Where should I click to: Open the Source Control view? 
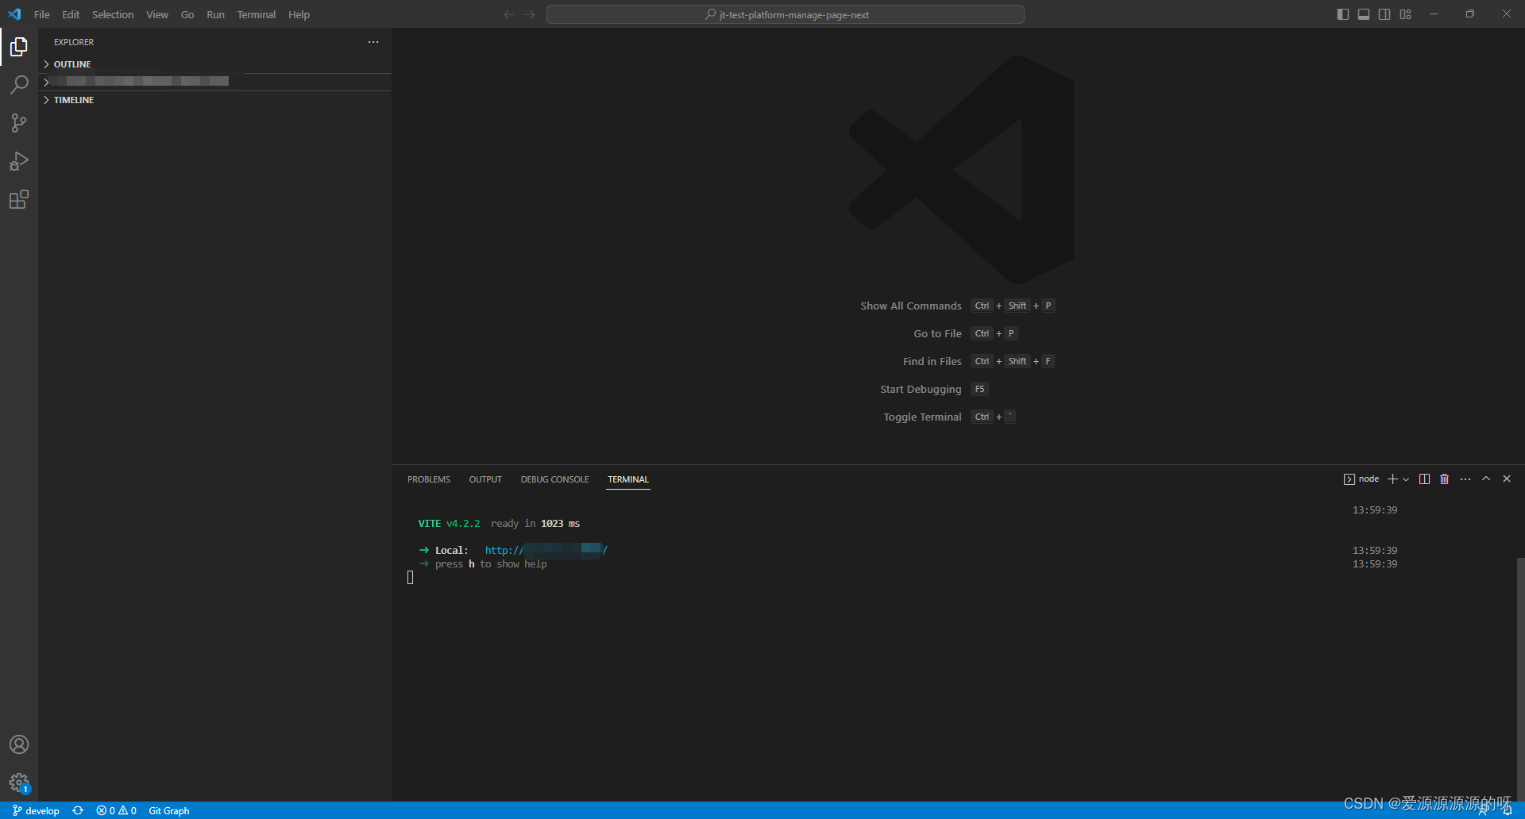[x=19, y=123]
